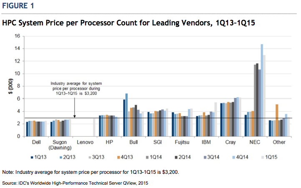Click Cray's 4Q14 light blue bar
Image resolution: width=301 pixels, height=188 pixels.
tap(238, 117)
